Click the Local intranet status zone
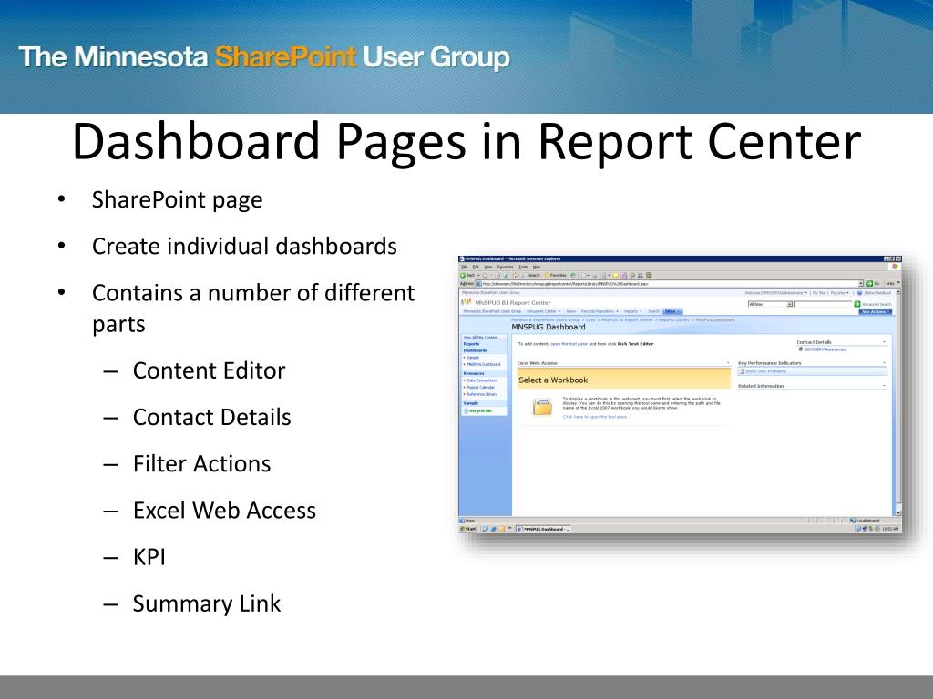This screenshot has width=933, height=699. (x=866, y=521)
